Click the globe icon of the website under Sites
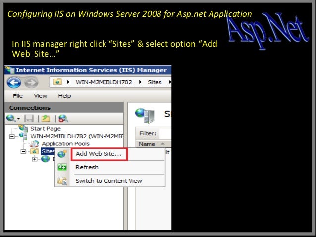 tap(46, 159)
